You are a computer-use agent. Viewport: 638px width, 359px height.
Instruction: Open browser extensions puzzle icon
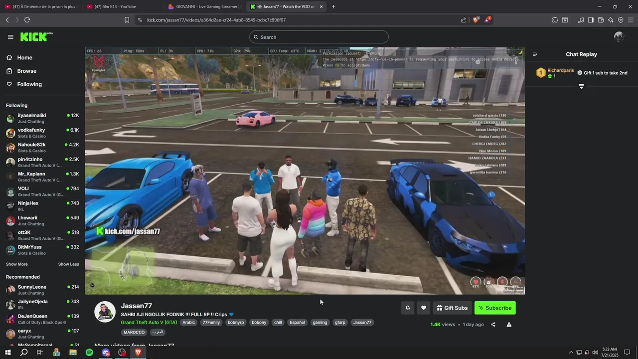click(x=555, y=20)
